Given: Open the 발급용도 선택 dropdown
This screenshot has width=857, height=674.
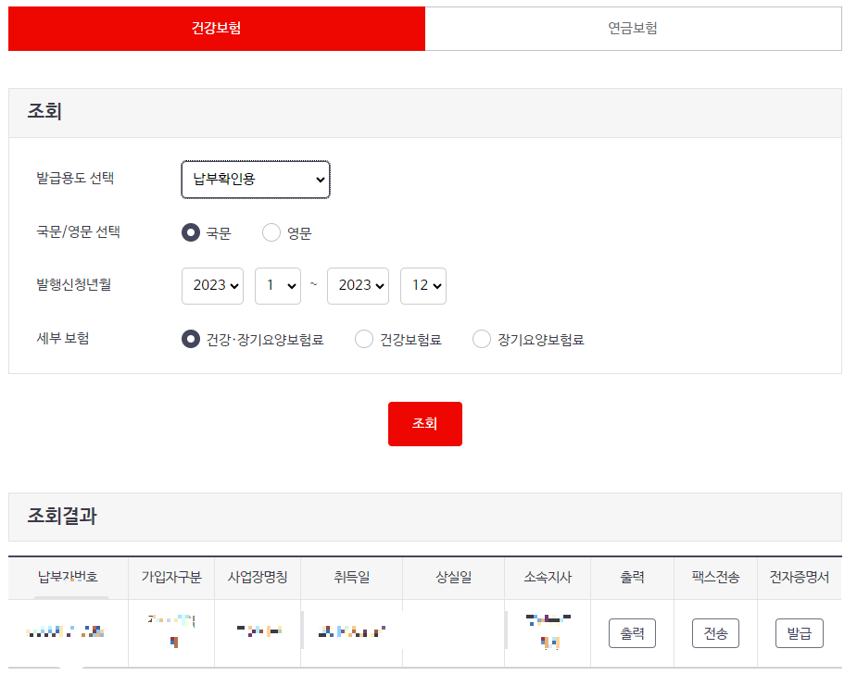Looking at the screenshot, I should (255, 180).
